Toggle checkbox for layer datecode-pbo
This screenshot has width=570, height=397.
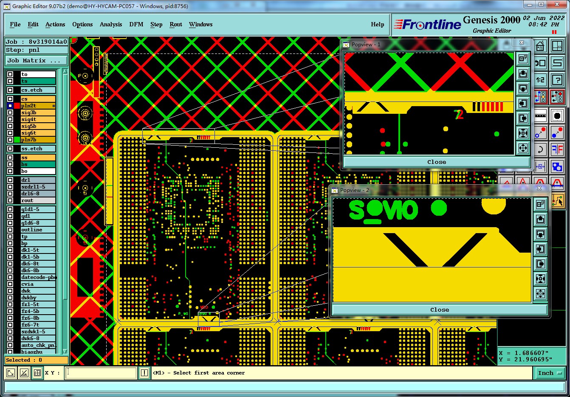[x=10, y=277]
